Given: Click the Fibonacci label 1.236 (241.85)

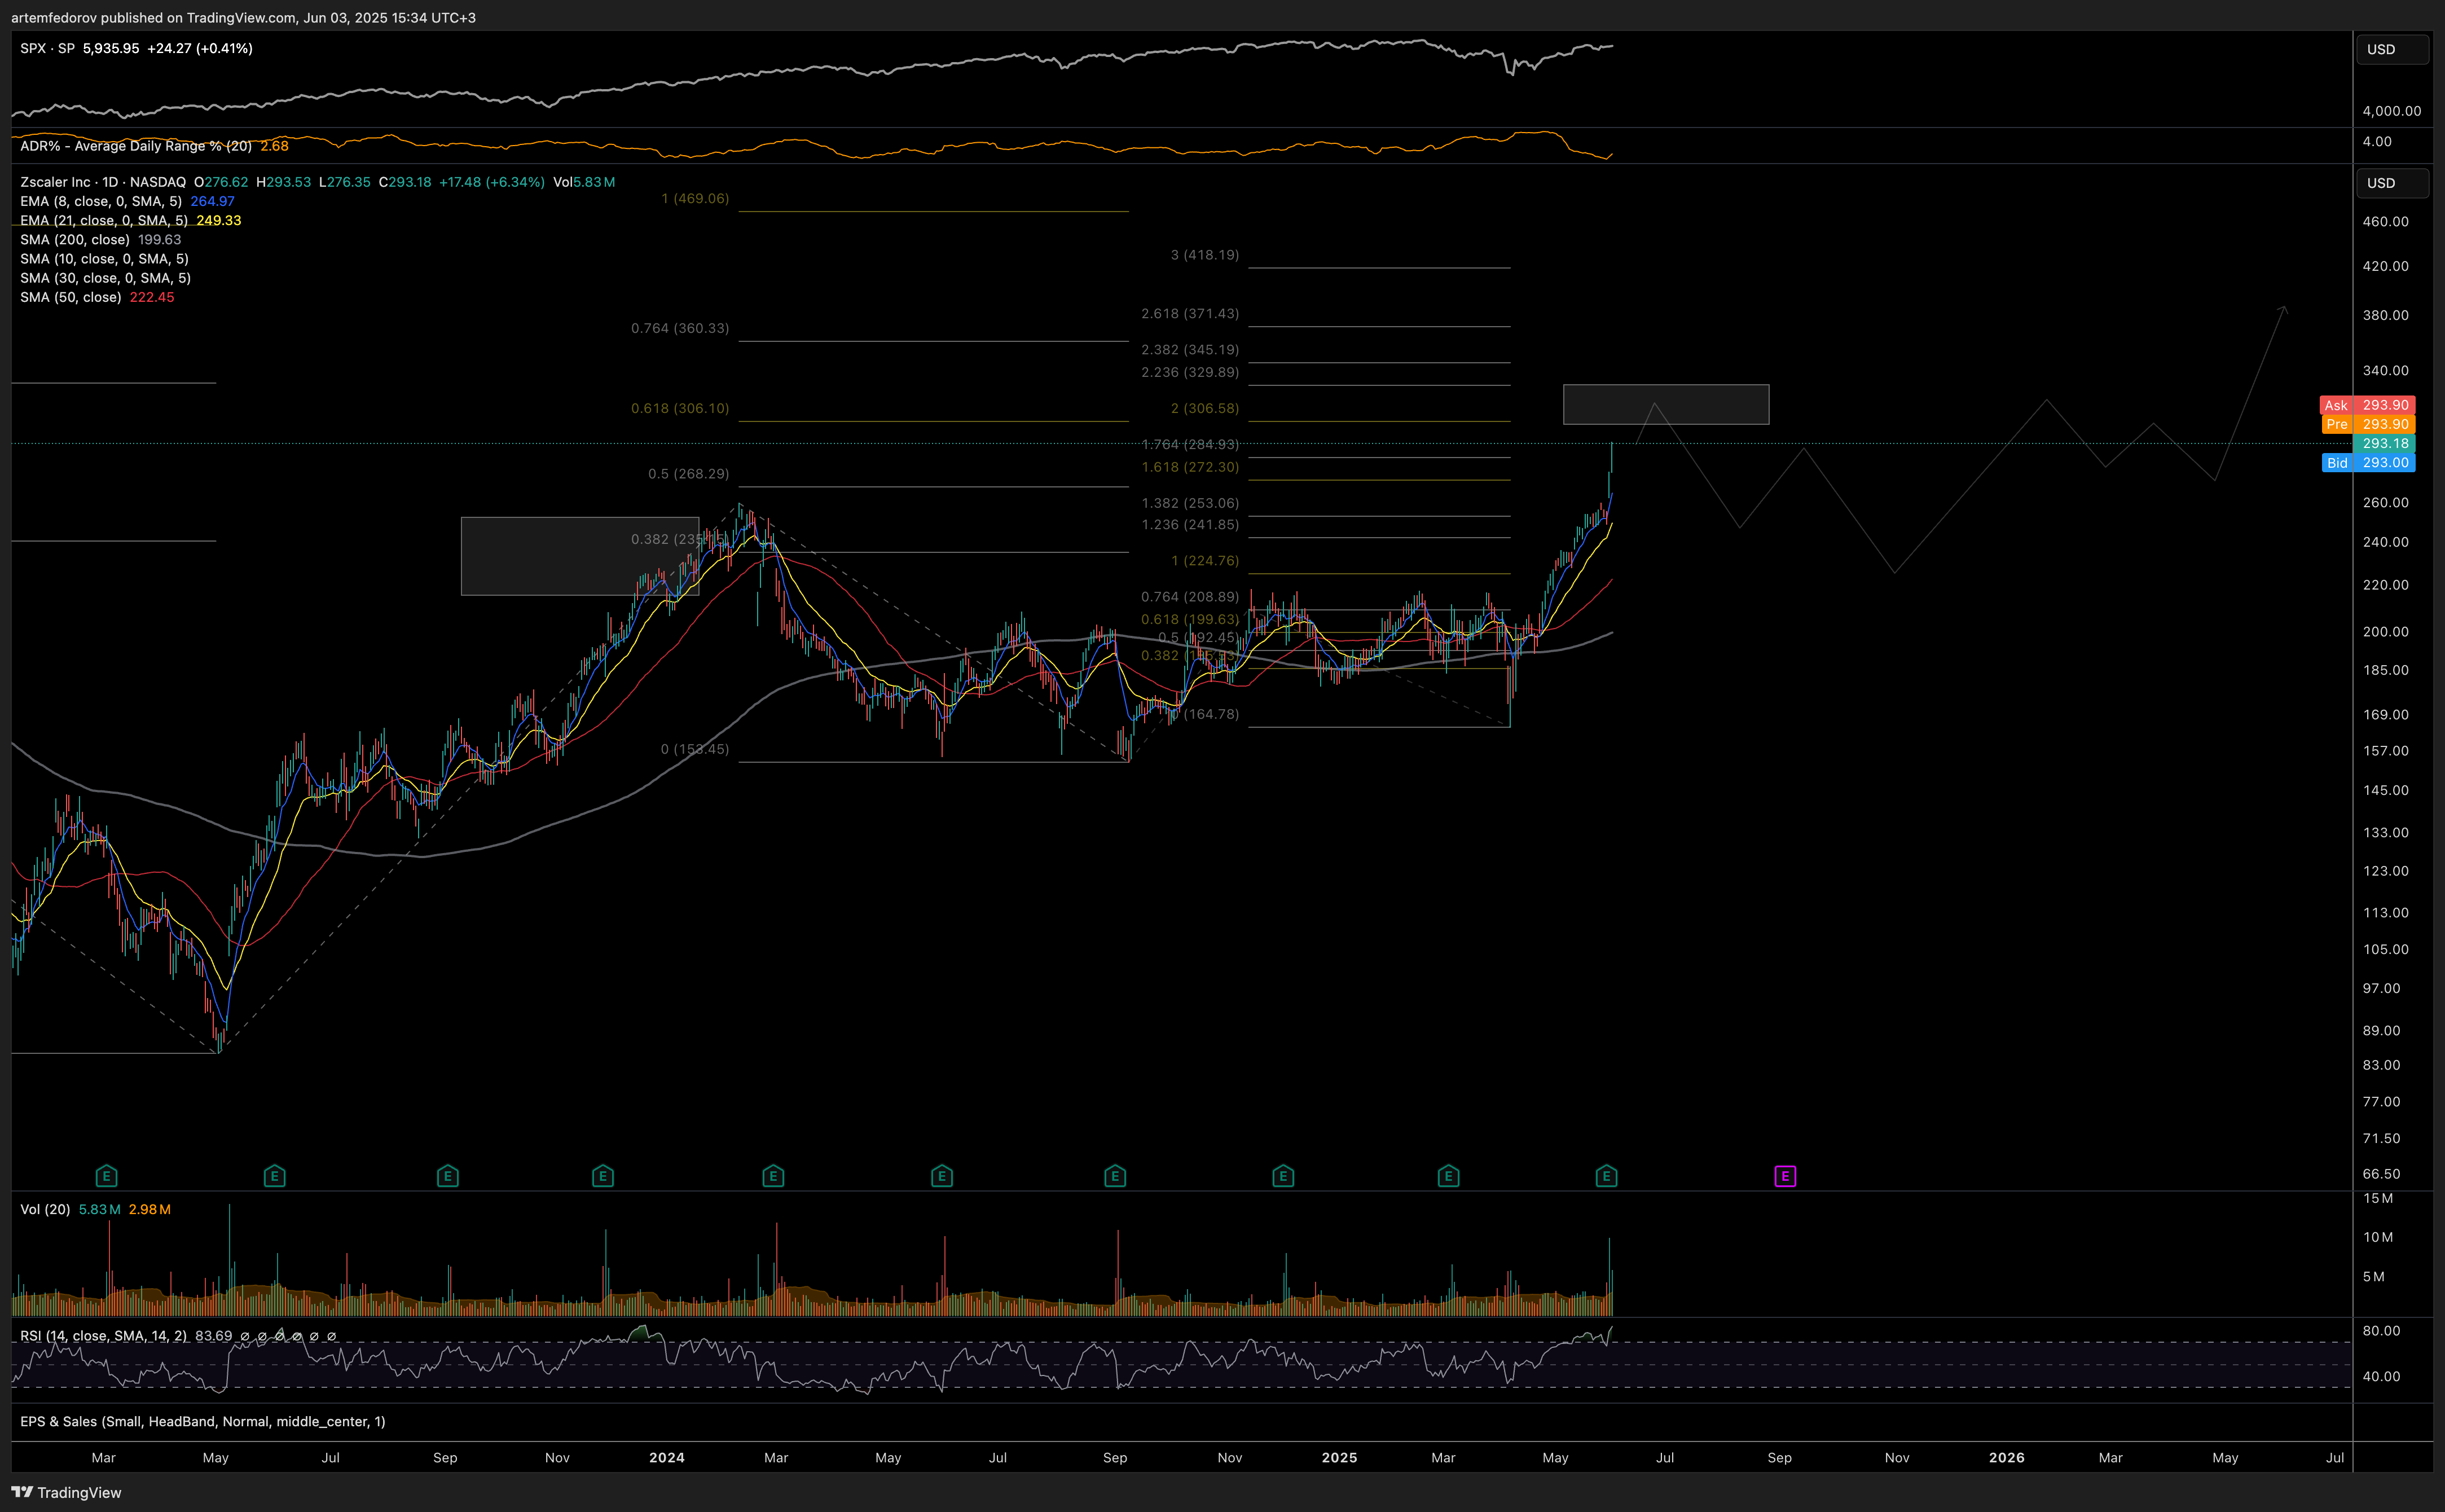Looking at the screenshot, I should pos(1190,524).
